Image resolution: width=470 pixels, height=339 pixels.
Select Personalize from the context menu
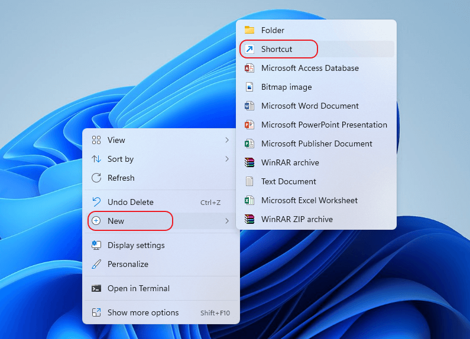point(161,264)
